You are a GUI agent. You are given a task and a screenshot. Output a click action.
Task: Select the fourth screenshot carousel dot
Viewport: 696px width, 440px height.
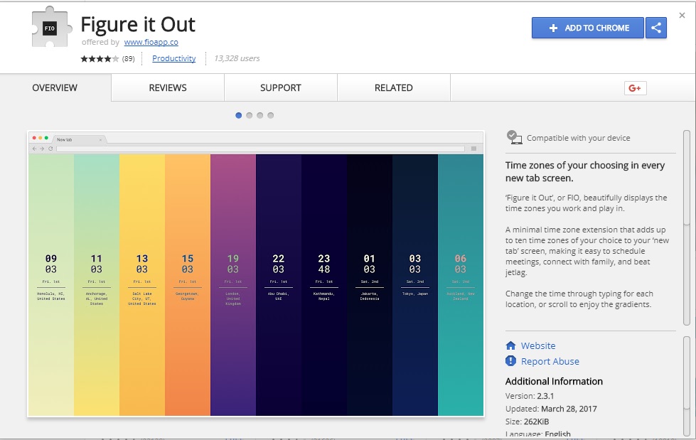point(271,115)
